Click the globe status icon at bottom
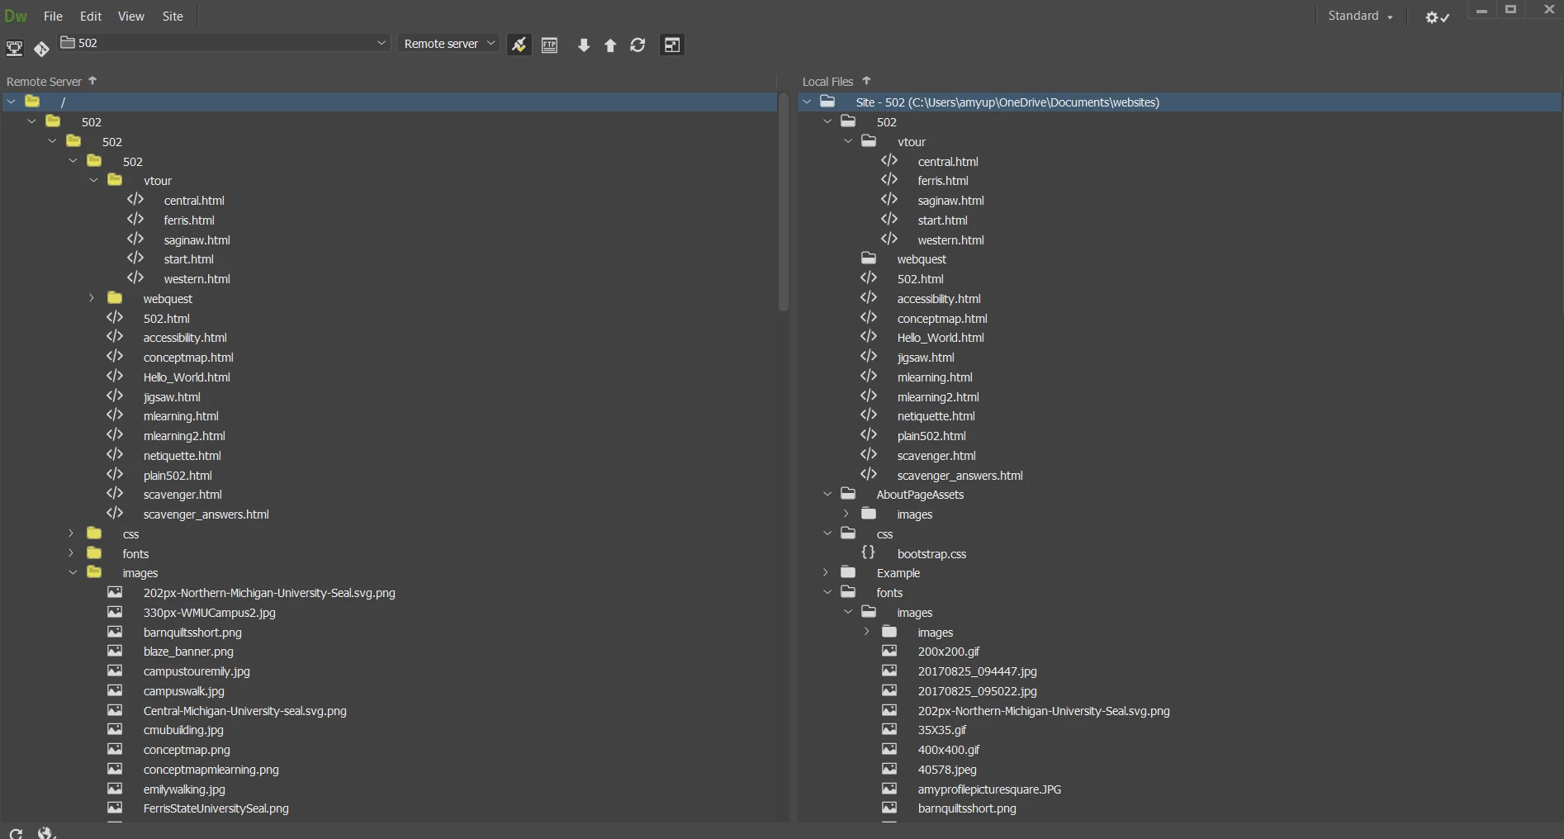The image size is (1564, 839). coord(46,833)
